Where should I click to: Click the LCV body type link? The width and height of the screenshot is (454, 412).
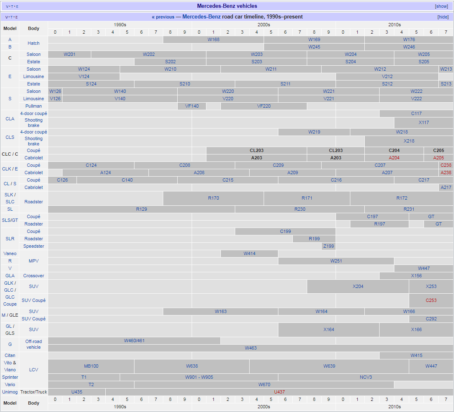[x=34, y=370]
